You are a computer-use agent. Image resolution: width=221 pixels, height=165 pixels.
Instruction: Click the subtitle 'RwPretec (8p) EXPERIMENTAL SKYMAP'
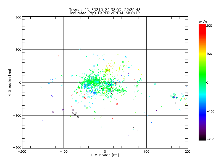click(105, 13)
